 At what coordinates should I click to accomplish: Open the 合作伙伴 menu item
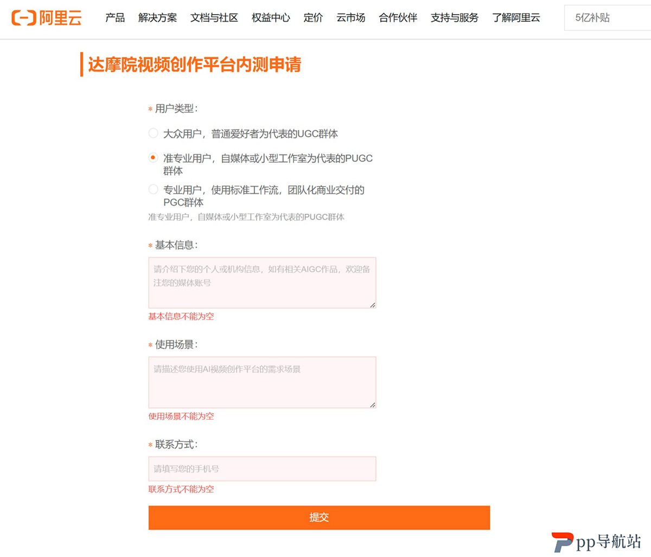[398, 18]
